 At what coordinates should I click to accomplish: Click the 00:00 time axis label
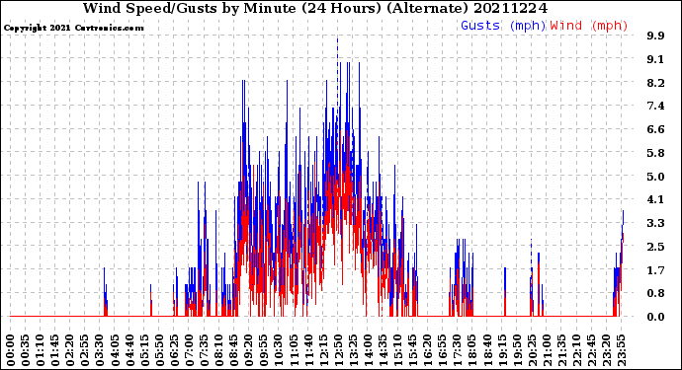pyautogui.click(x=11, y=350)
